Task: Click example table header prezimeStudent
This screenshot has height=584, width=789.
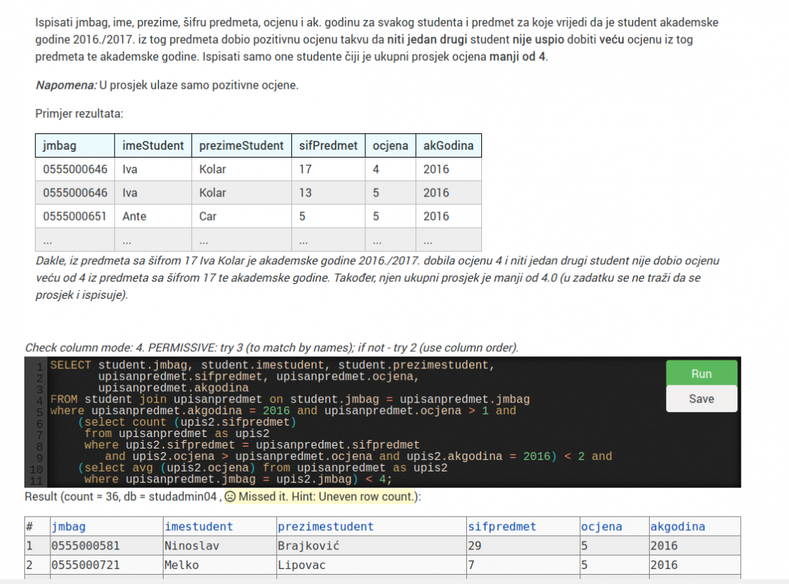Action: [242, 145]
